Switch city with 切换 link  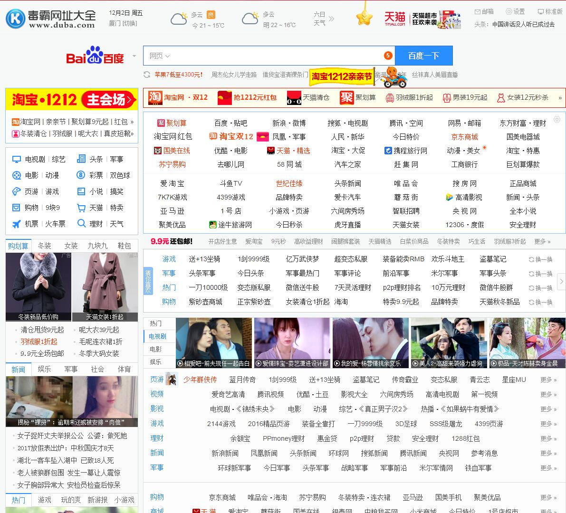[130, 23]
